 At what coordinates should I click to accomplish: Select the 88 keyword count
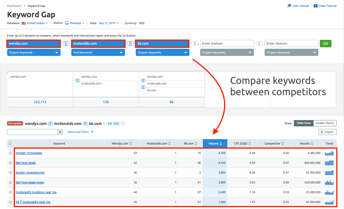(172, 102)
